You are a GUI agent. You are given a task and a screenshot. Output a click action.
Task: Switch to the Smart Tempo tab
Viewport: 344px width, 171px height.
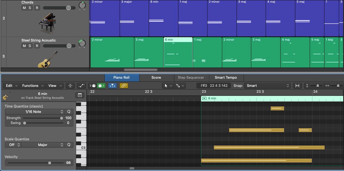[225, 78]
